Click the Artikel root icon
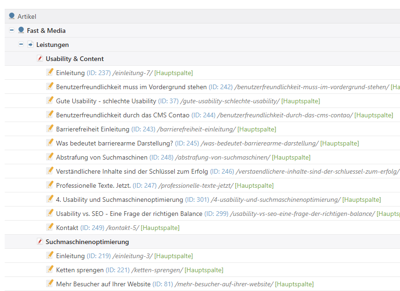Viewport: 400px width, 291px height. 12,16
